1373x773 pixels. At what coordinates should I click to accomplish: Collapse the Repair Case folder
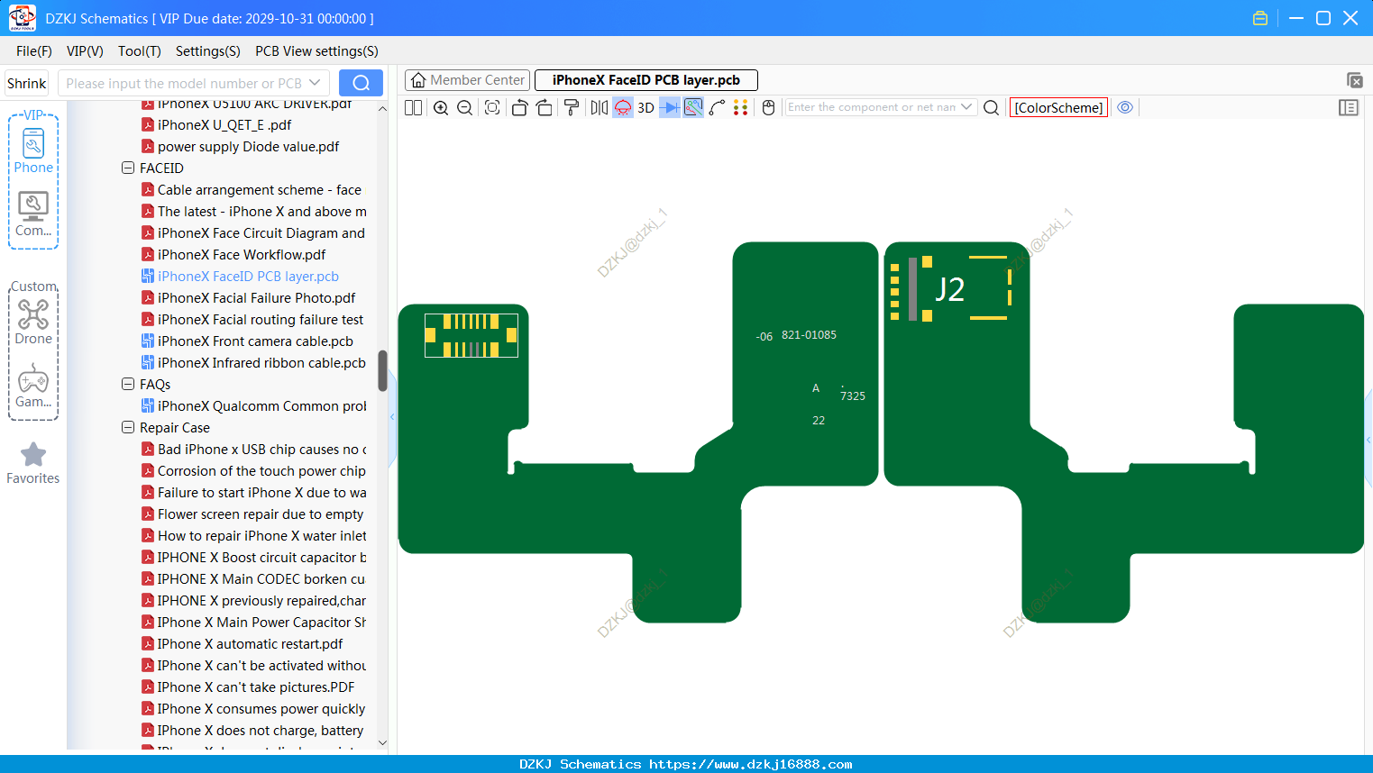tap(128, 428)
